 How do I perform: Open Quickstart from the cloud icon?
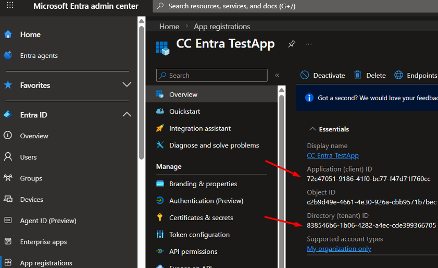(160, 112)
